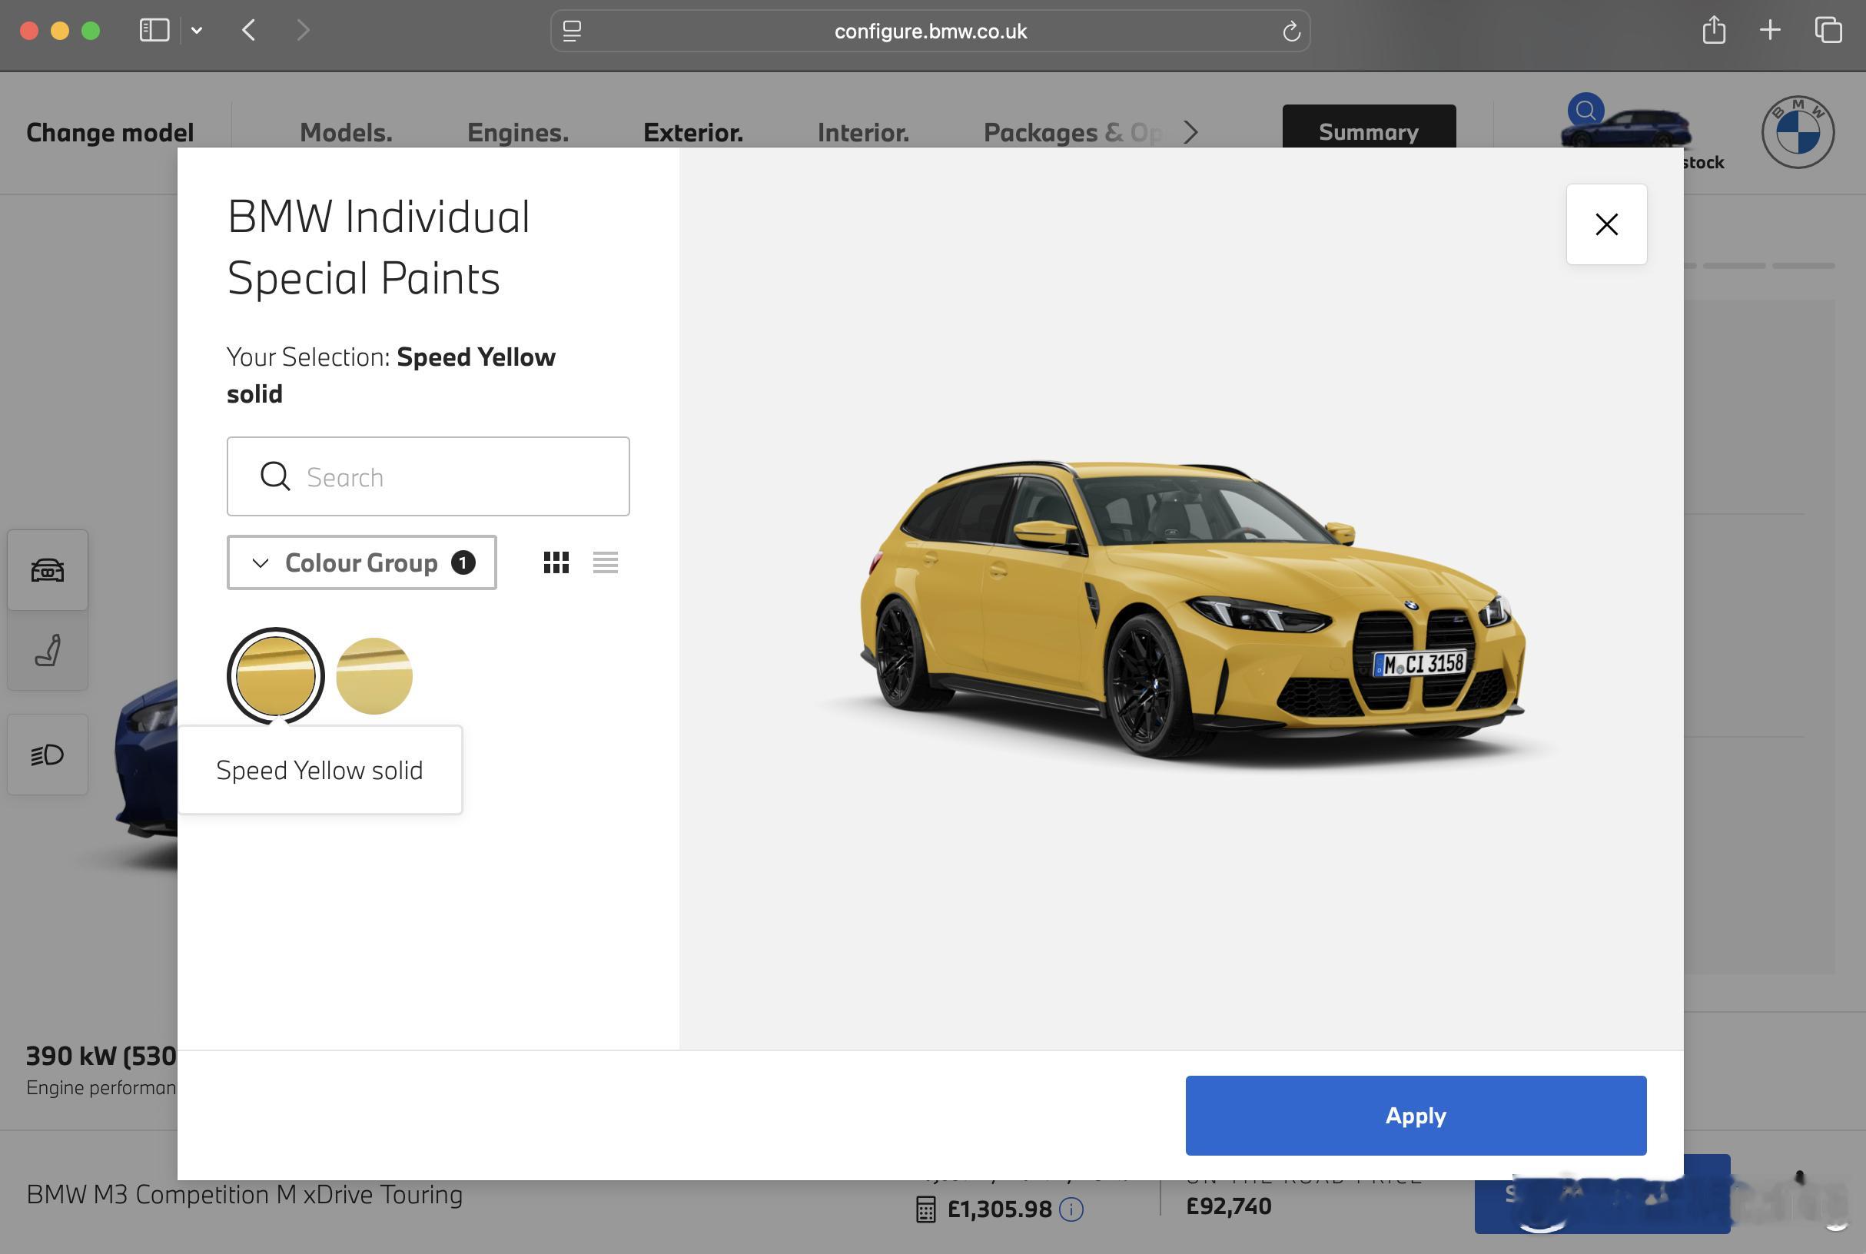Click the £92,740 on-the-road price
1866x1254 pixels.
(x=1229, y=1206)
